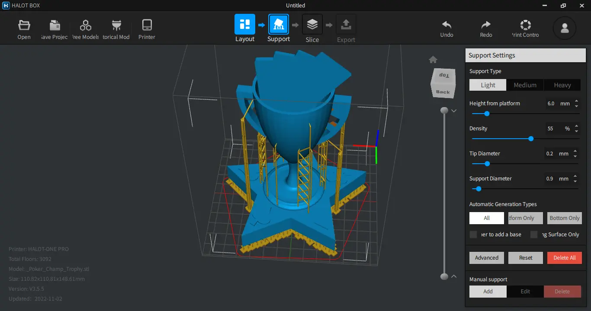
Task: Click the 'Size: 110.82x110.81x148.61mm' text
Action: (47, 279)
